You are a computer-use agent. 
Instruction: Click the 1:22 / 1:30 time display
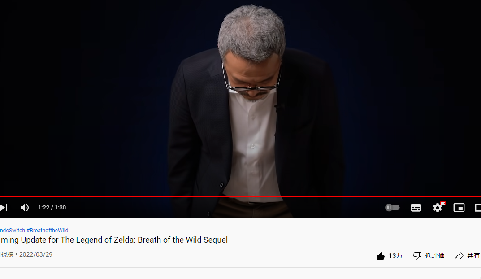pyautogui.click(x=52, y=208)
